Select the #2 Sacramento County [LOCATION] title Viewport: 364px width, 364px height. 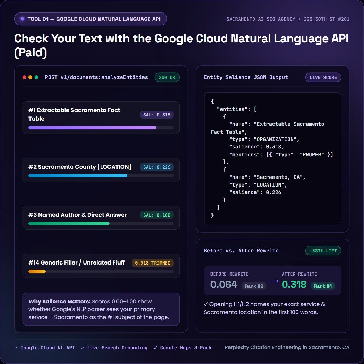(80, 167)
